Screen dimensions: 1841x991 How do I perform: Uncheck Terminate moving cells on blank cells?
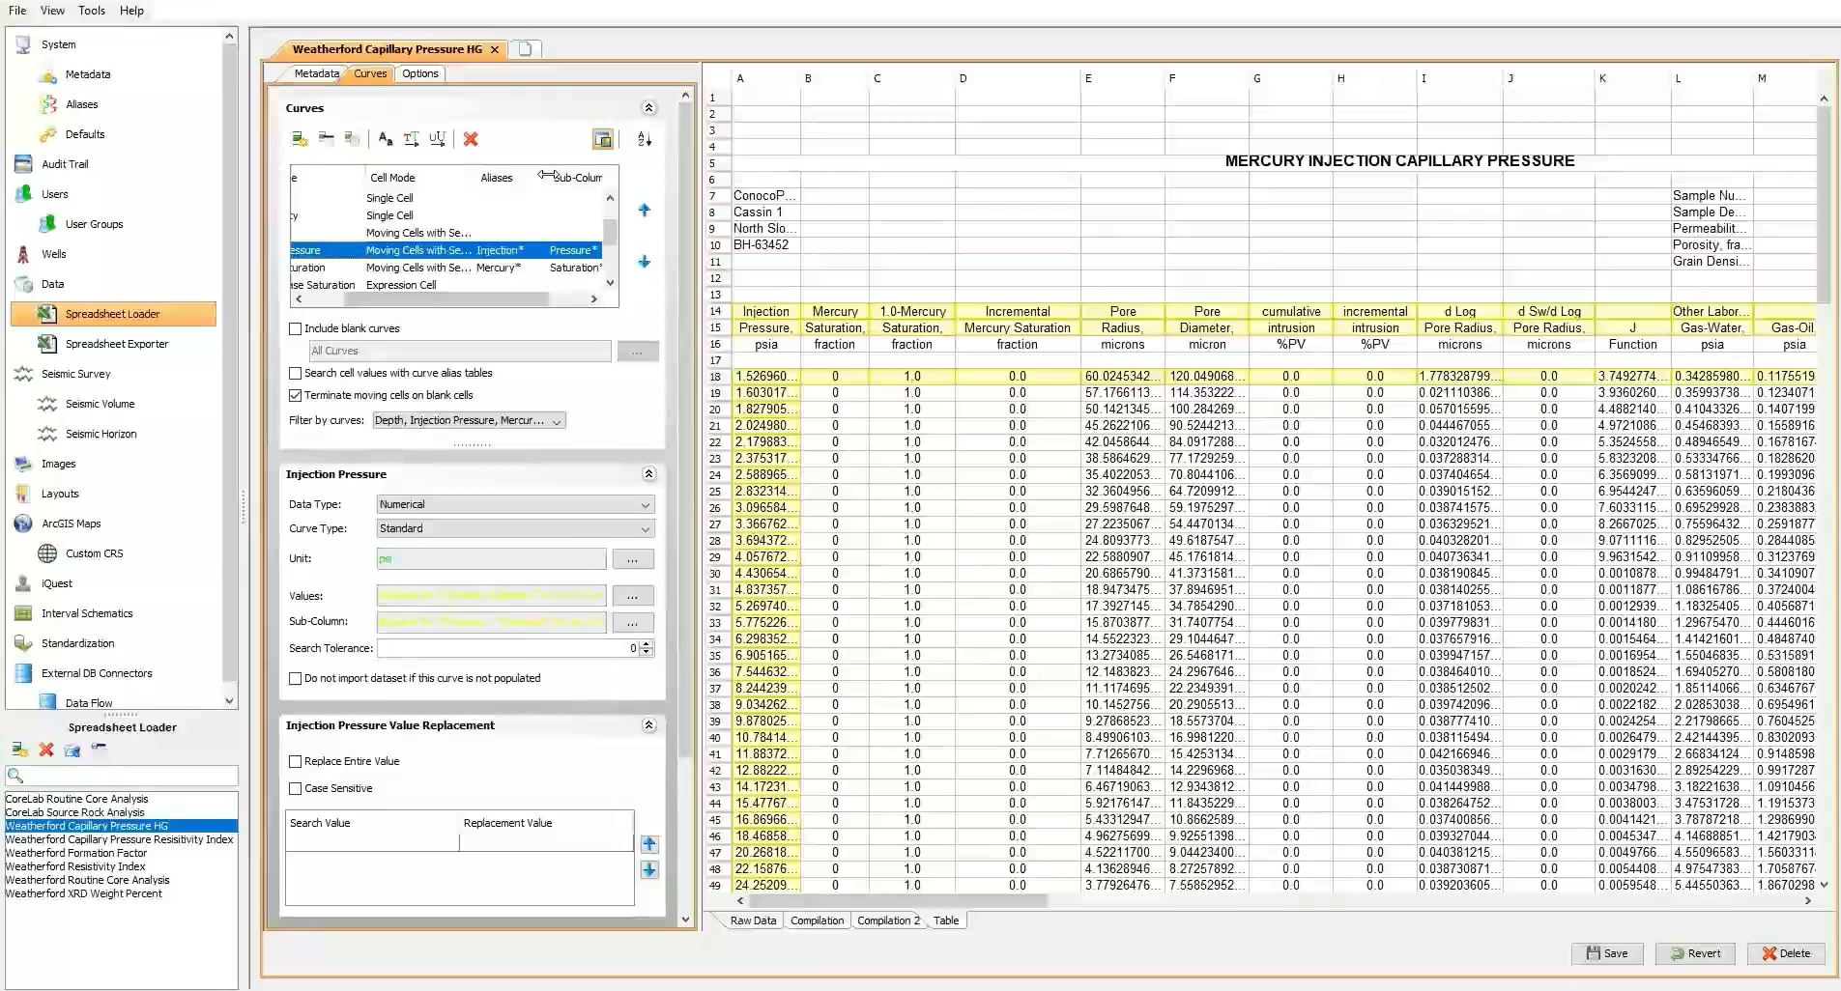(x=296, y=395)
